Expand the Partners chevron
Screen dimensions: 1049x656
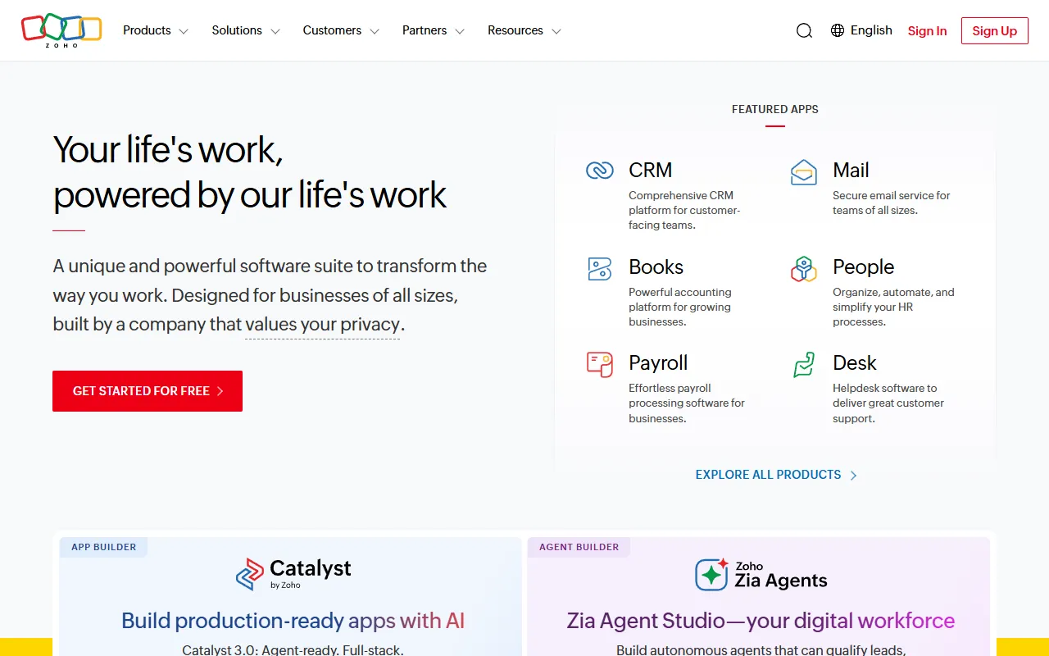460,32
